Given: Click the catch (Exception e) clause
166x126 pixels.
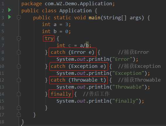Looking at the screenshot, I should 78,66.
